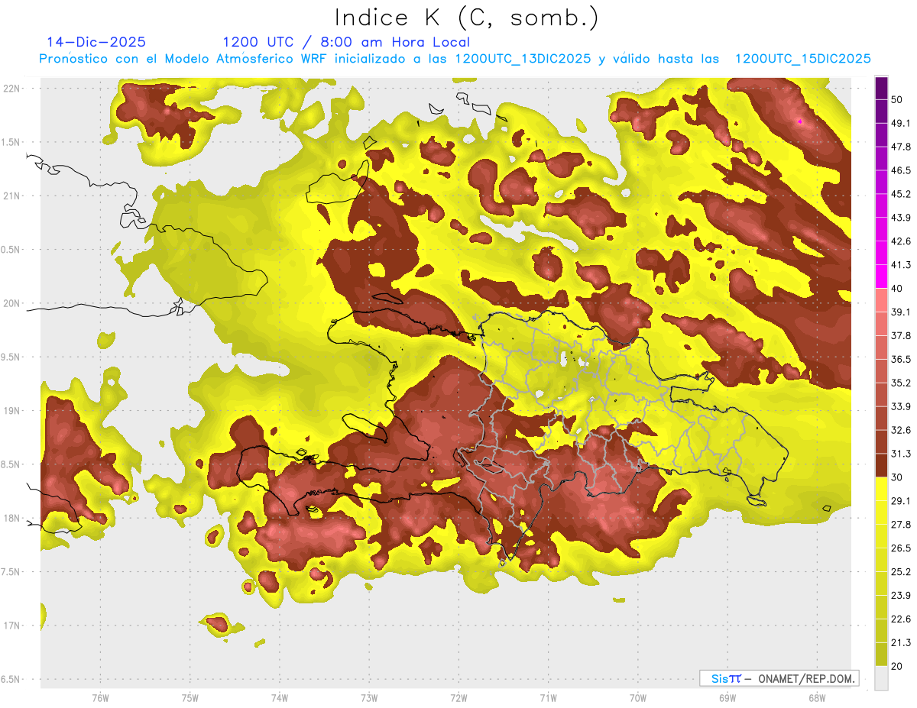The image size is (917, 708).
Task: Click the "74W" longitude label
Action: pos(280,698)
